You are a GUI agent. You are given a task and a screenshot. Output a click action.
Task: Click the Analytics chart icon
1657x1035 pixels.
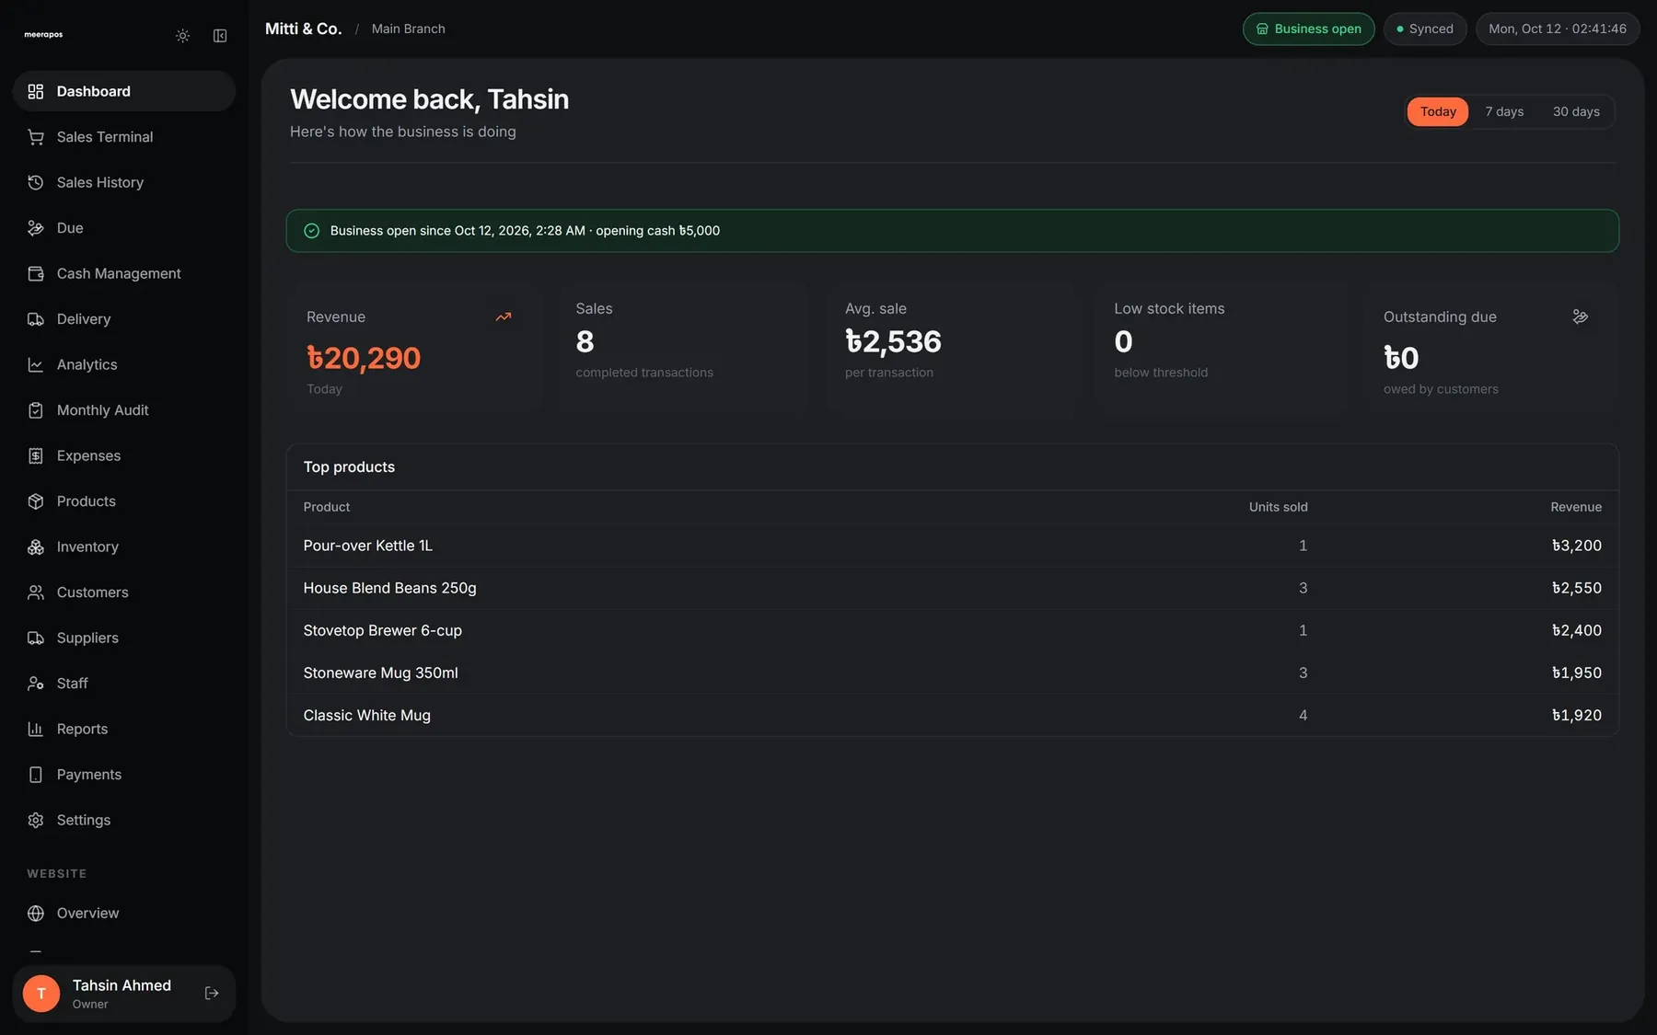coord(36,364)
